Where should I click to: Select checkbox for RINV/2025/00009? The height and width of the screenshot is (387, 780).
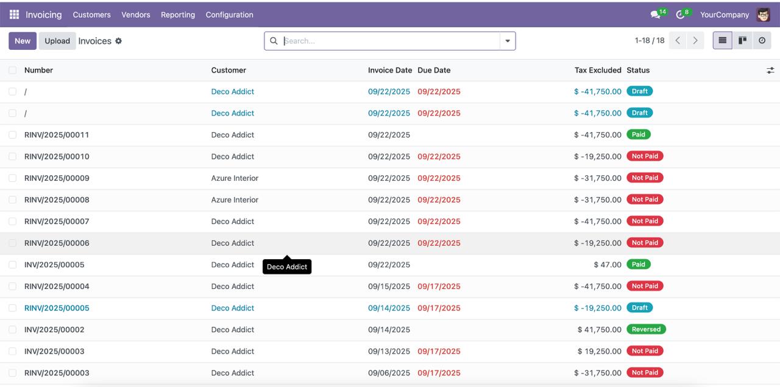pos(12,178)
